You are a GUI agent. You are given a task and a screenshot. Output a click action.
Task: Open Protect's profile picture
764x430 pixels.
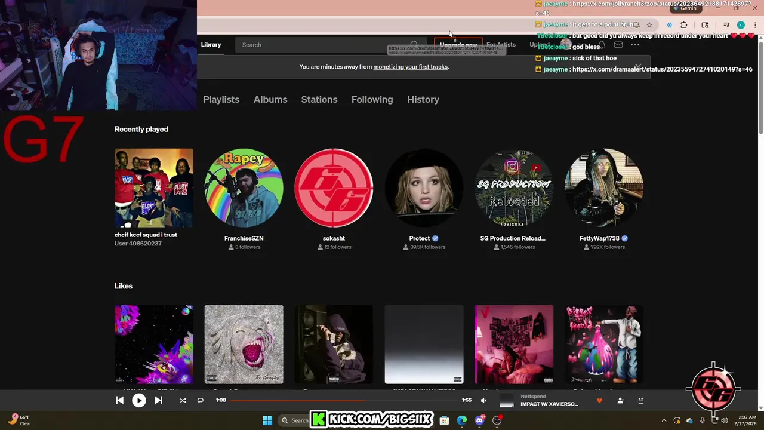(x=424, y=188)
